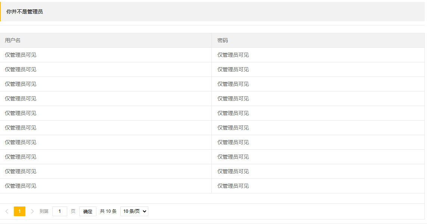
Task: Click the previous page arrow in pagination
Action: (7, 211)
